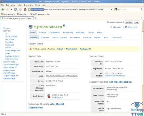Image resolution: width=144 pixels, height=116 pixels.
Task: Go to the Home page icon
Action: point(25,9)
